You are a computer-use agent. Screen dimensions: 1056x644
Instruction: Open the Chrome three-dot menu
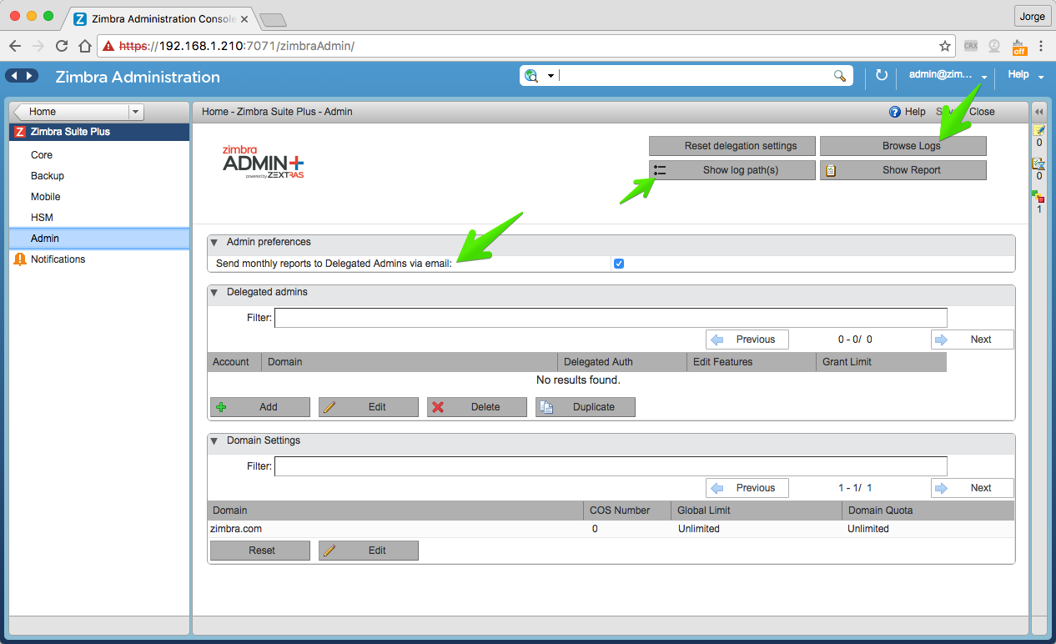point(1042,46)
